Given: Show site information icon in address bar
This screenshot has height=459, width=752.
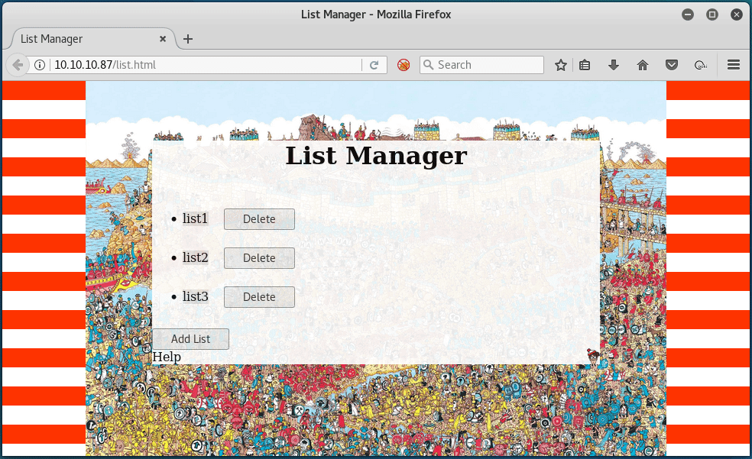Looking at the screenshot, I should pyautogui.click(x=40, y=65).
